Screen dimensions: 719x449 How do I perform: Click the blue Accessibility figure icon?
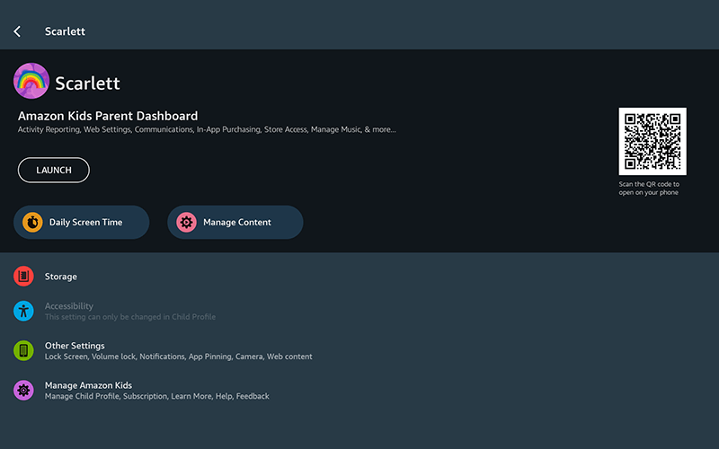tap(24, 311)
